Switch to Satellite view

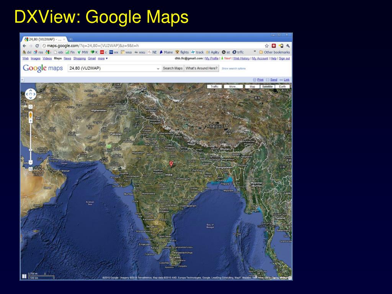(x=267, y=87)
